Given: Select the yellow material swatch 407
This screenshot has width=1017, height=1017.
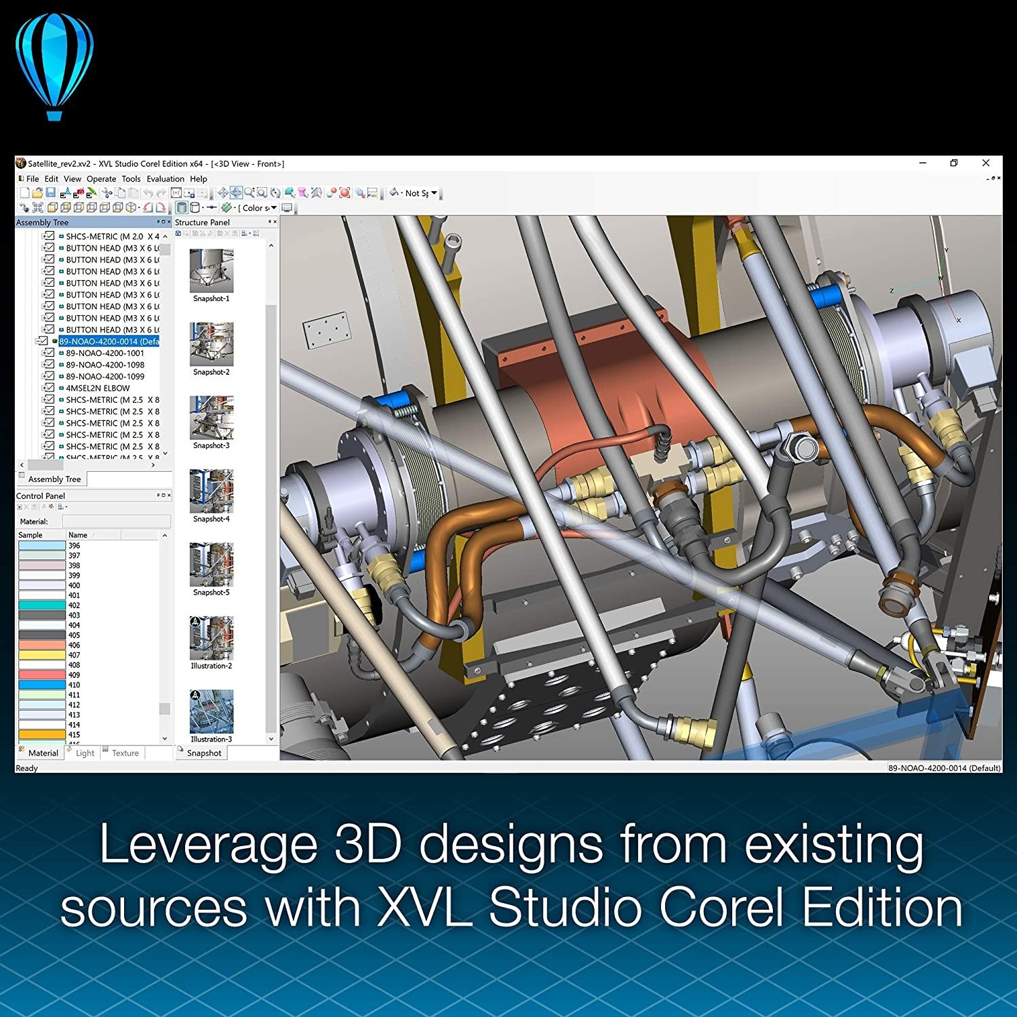Looking at the screenshot, I should (42, 655).
